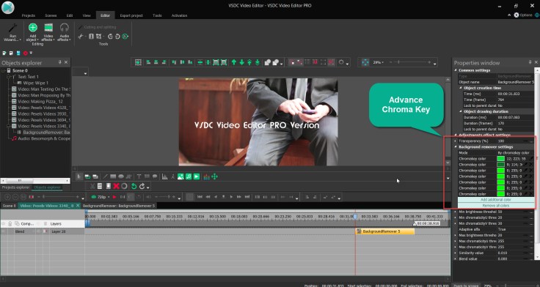The image size is (540, 287).
Task: Select the Audio Besomorph tree item
Action: pos(44,138)
